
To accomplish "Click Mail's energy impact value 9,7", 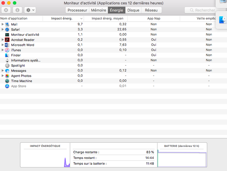I will point(80,24).
